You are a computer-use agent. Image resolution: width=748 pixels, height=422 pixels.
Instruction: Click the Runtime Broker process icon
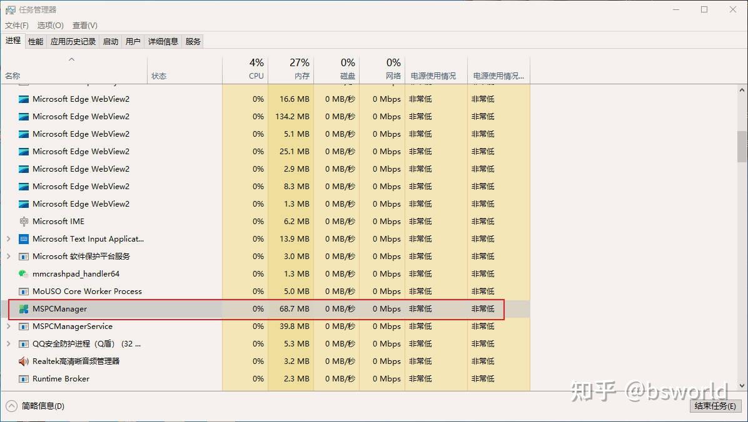(x=23, y=378)
